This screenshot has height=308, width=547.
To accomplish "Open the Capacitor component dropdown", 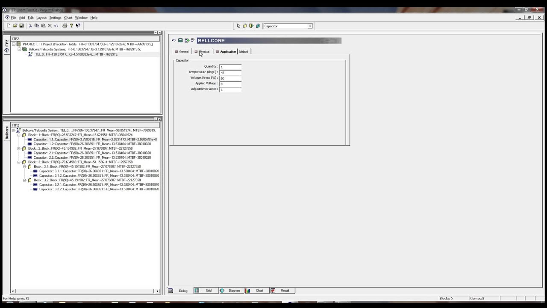I will 310,26.
